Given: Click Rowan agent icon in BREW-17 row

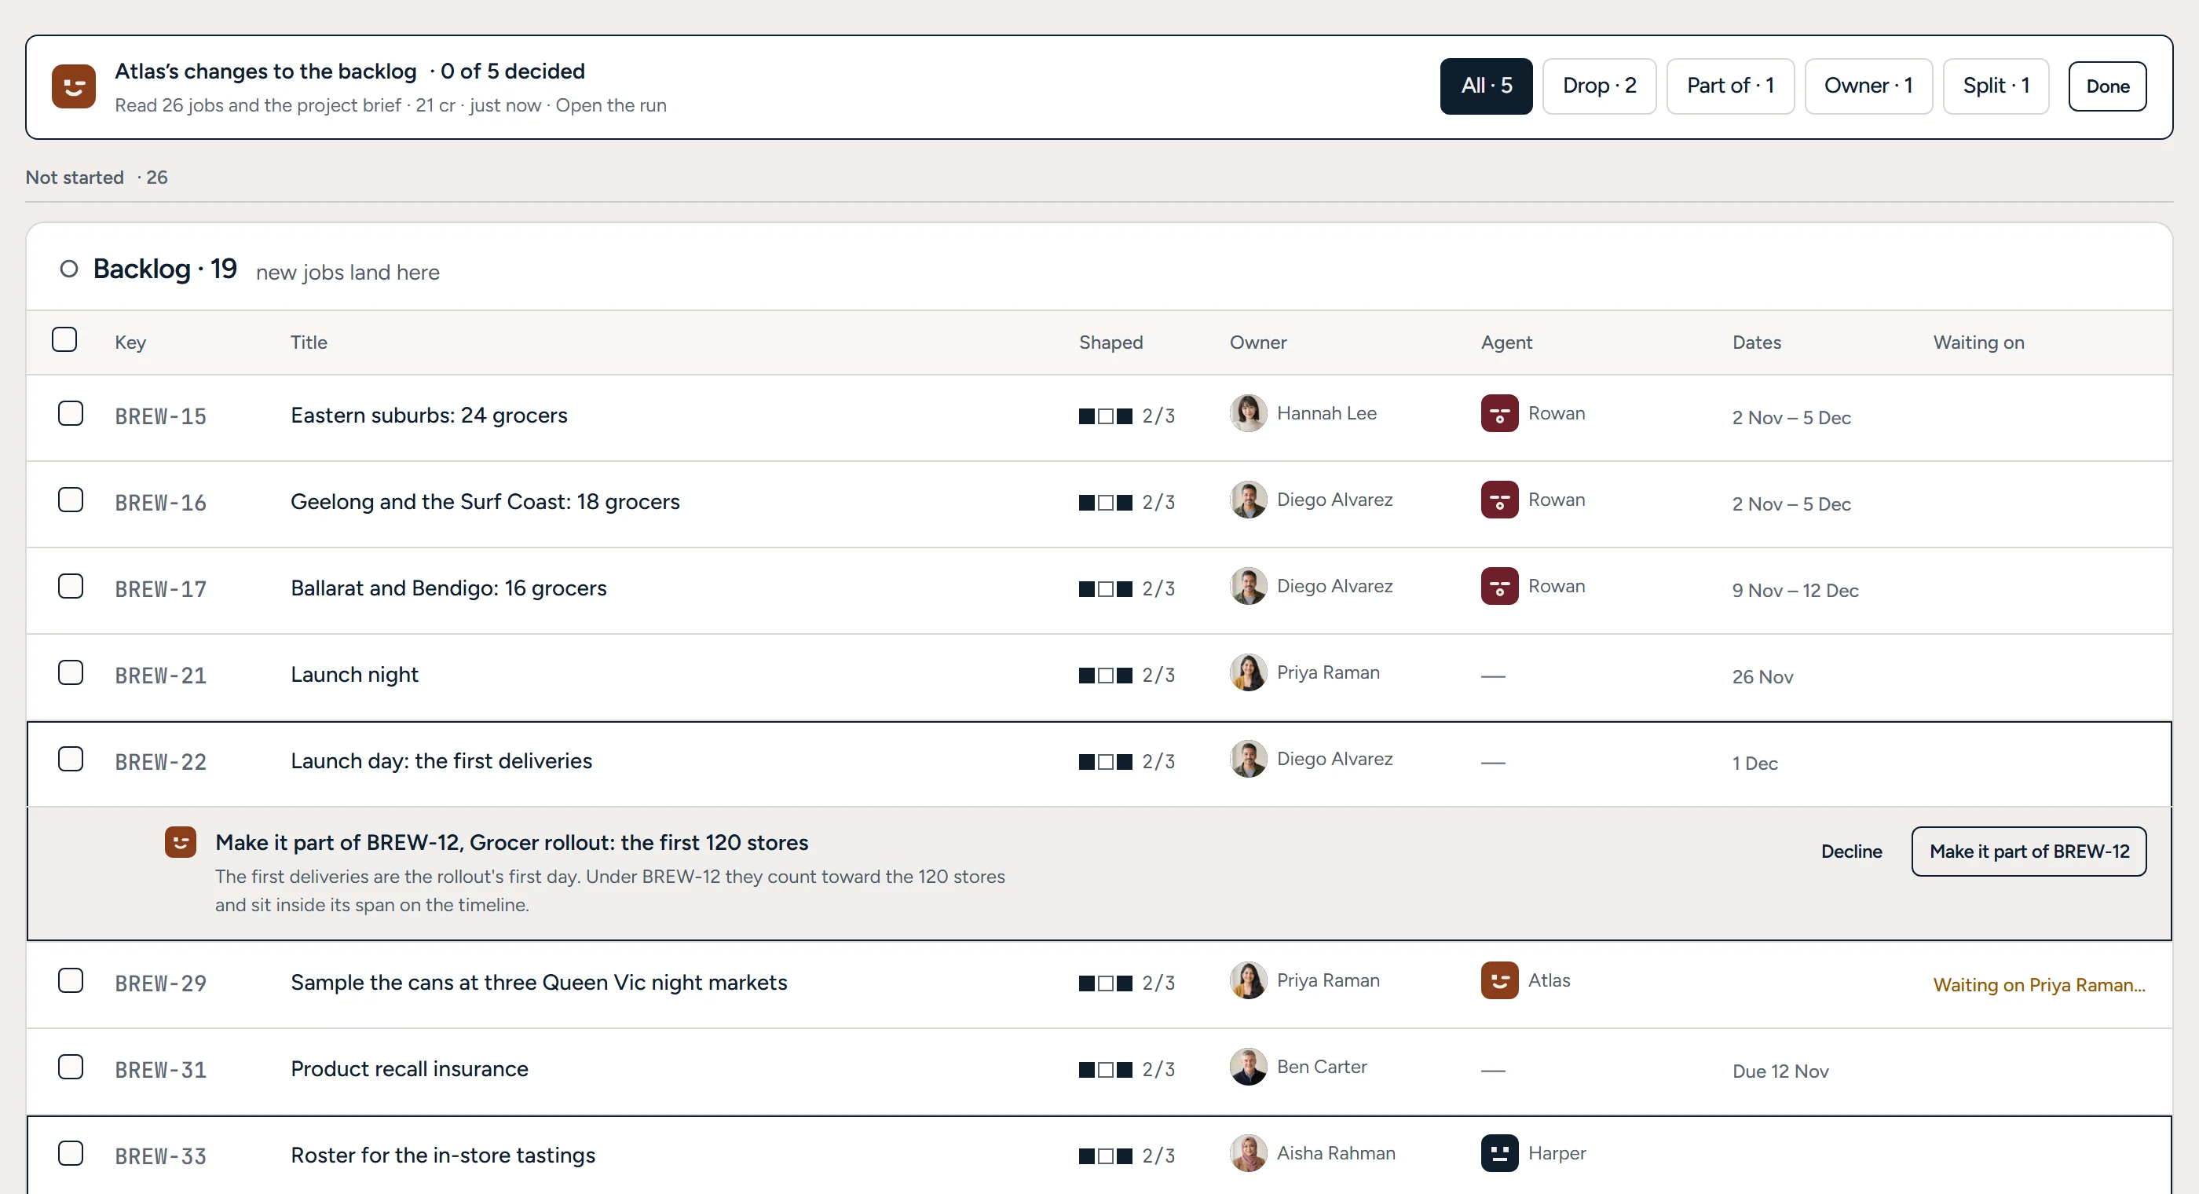Looking at the screenshot, I should [1499, 586].
